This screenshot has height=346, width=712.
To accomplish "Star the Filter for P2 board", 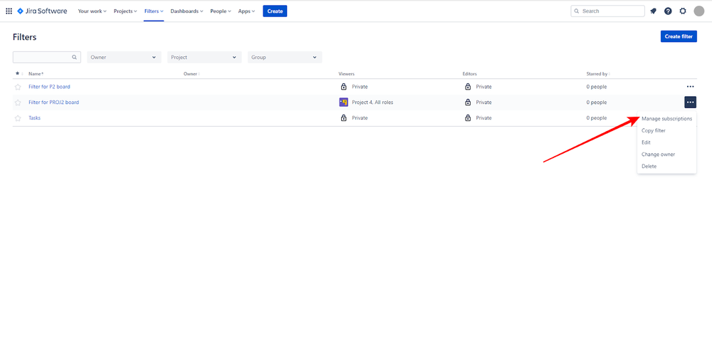I will tap(18, 87).
